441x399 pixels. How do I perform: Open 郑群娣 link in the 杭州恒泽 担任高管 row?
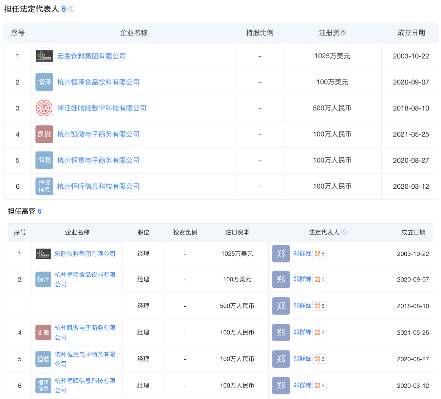click(x=302, y=279)
